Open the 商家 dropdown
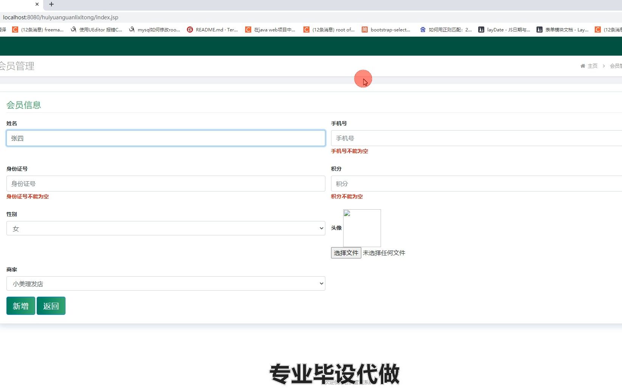The width and height of the screenshot is (622, 389). (x=166, y=283)
